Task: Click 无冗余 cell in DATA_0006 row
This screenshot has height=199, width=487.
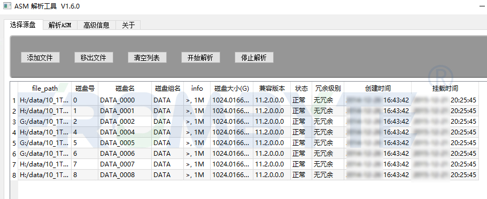Action: [x=328, y=154]
